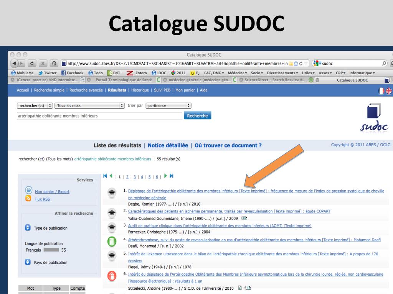The width and height of the screenshot is (393, 294).
Task: Switch to the Notice détaillée view
Action: (168, 145)
